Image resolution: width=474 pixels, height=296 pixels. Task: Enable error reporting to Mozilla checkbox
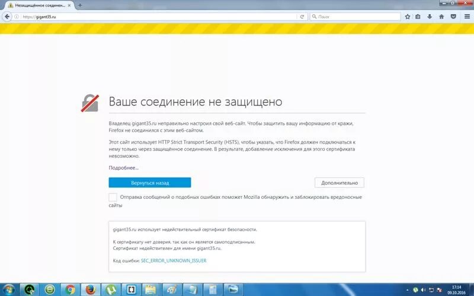click(x=113, y=197)
